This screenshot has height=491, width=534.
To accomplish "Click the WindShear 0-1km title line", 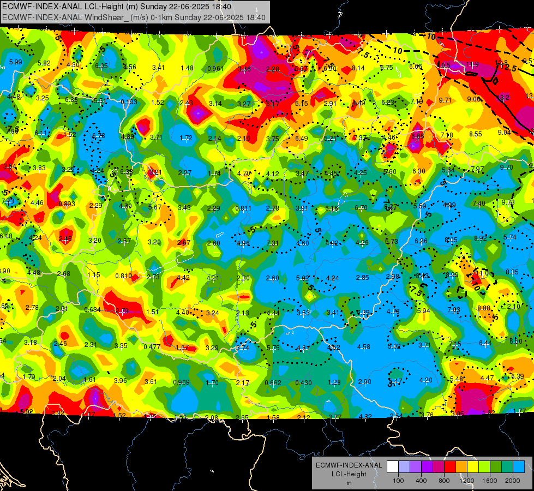I will (x=134, y=17).
